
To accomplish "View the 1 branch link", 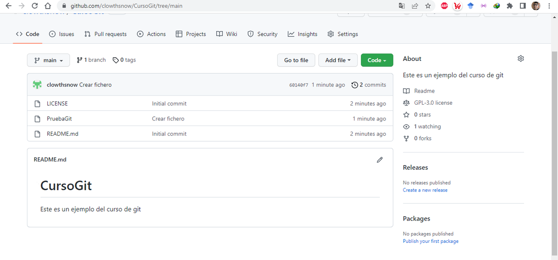I will point(92,60).
